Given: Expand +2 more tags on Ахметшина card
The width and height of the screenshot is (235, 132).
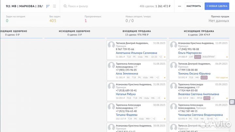Looking at the screenshot, I should click(160, 57).
